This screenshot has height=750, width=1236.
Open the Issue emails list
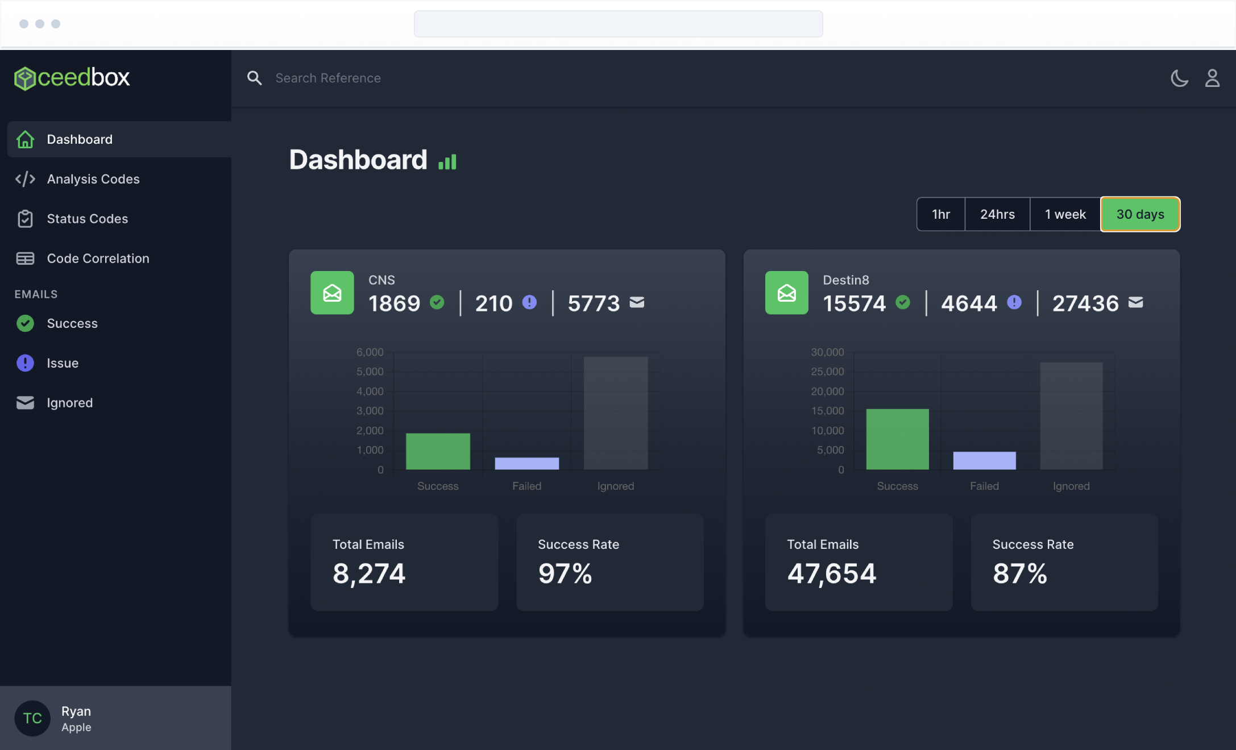[x=63, y=363]
